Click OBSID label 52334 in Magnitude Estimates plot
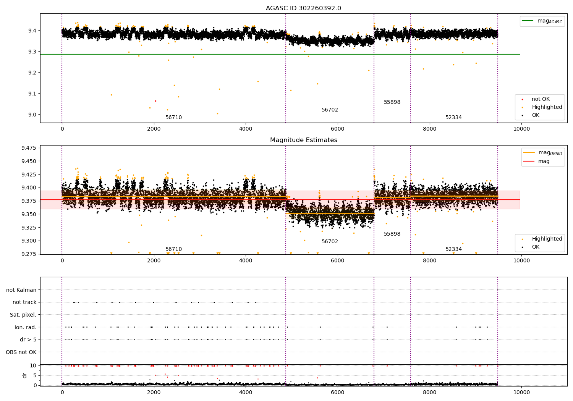573x401 pixels. pos(453,249)
